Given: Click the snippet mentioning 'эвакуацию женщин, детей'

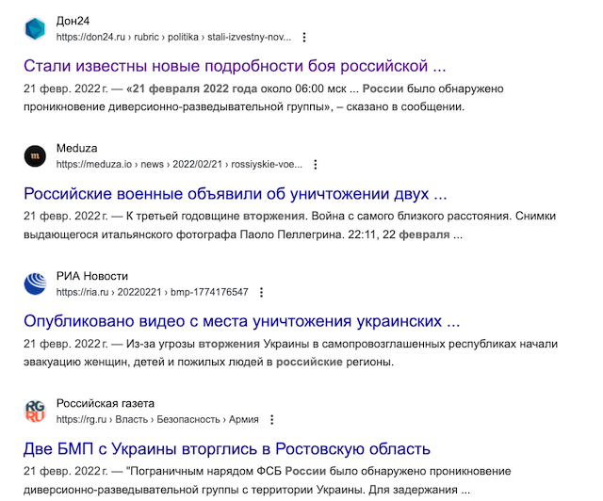Looking at the screenshot, I should [290, 352].
